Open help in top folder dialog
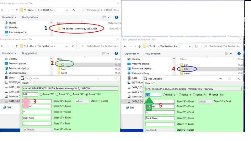 (x=116, y=17)
